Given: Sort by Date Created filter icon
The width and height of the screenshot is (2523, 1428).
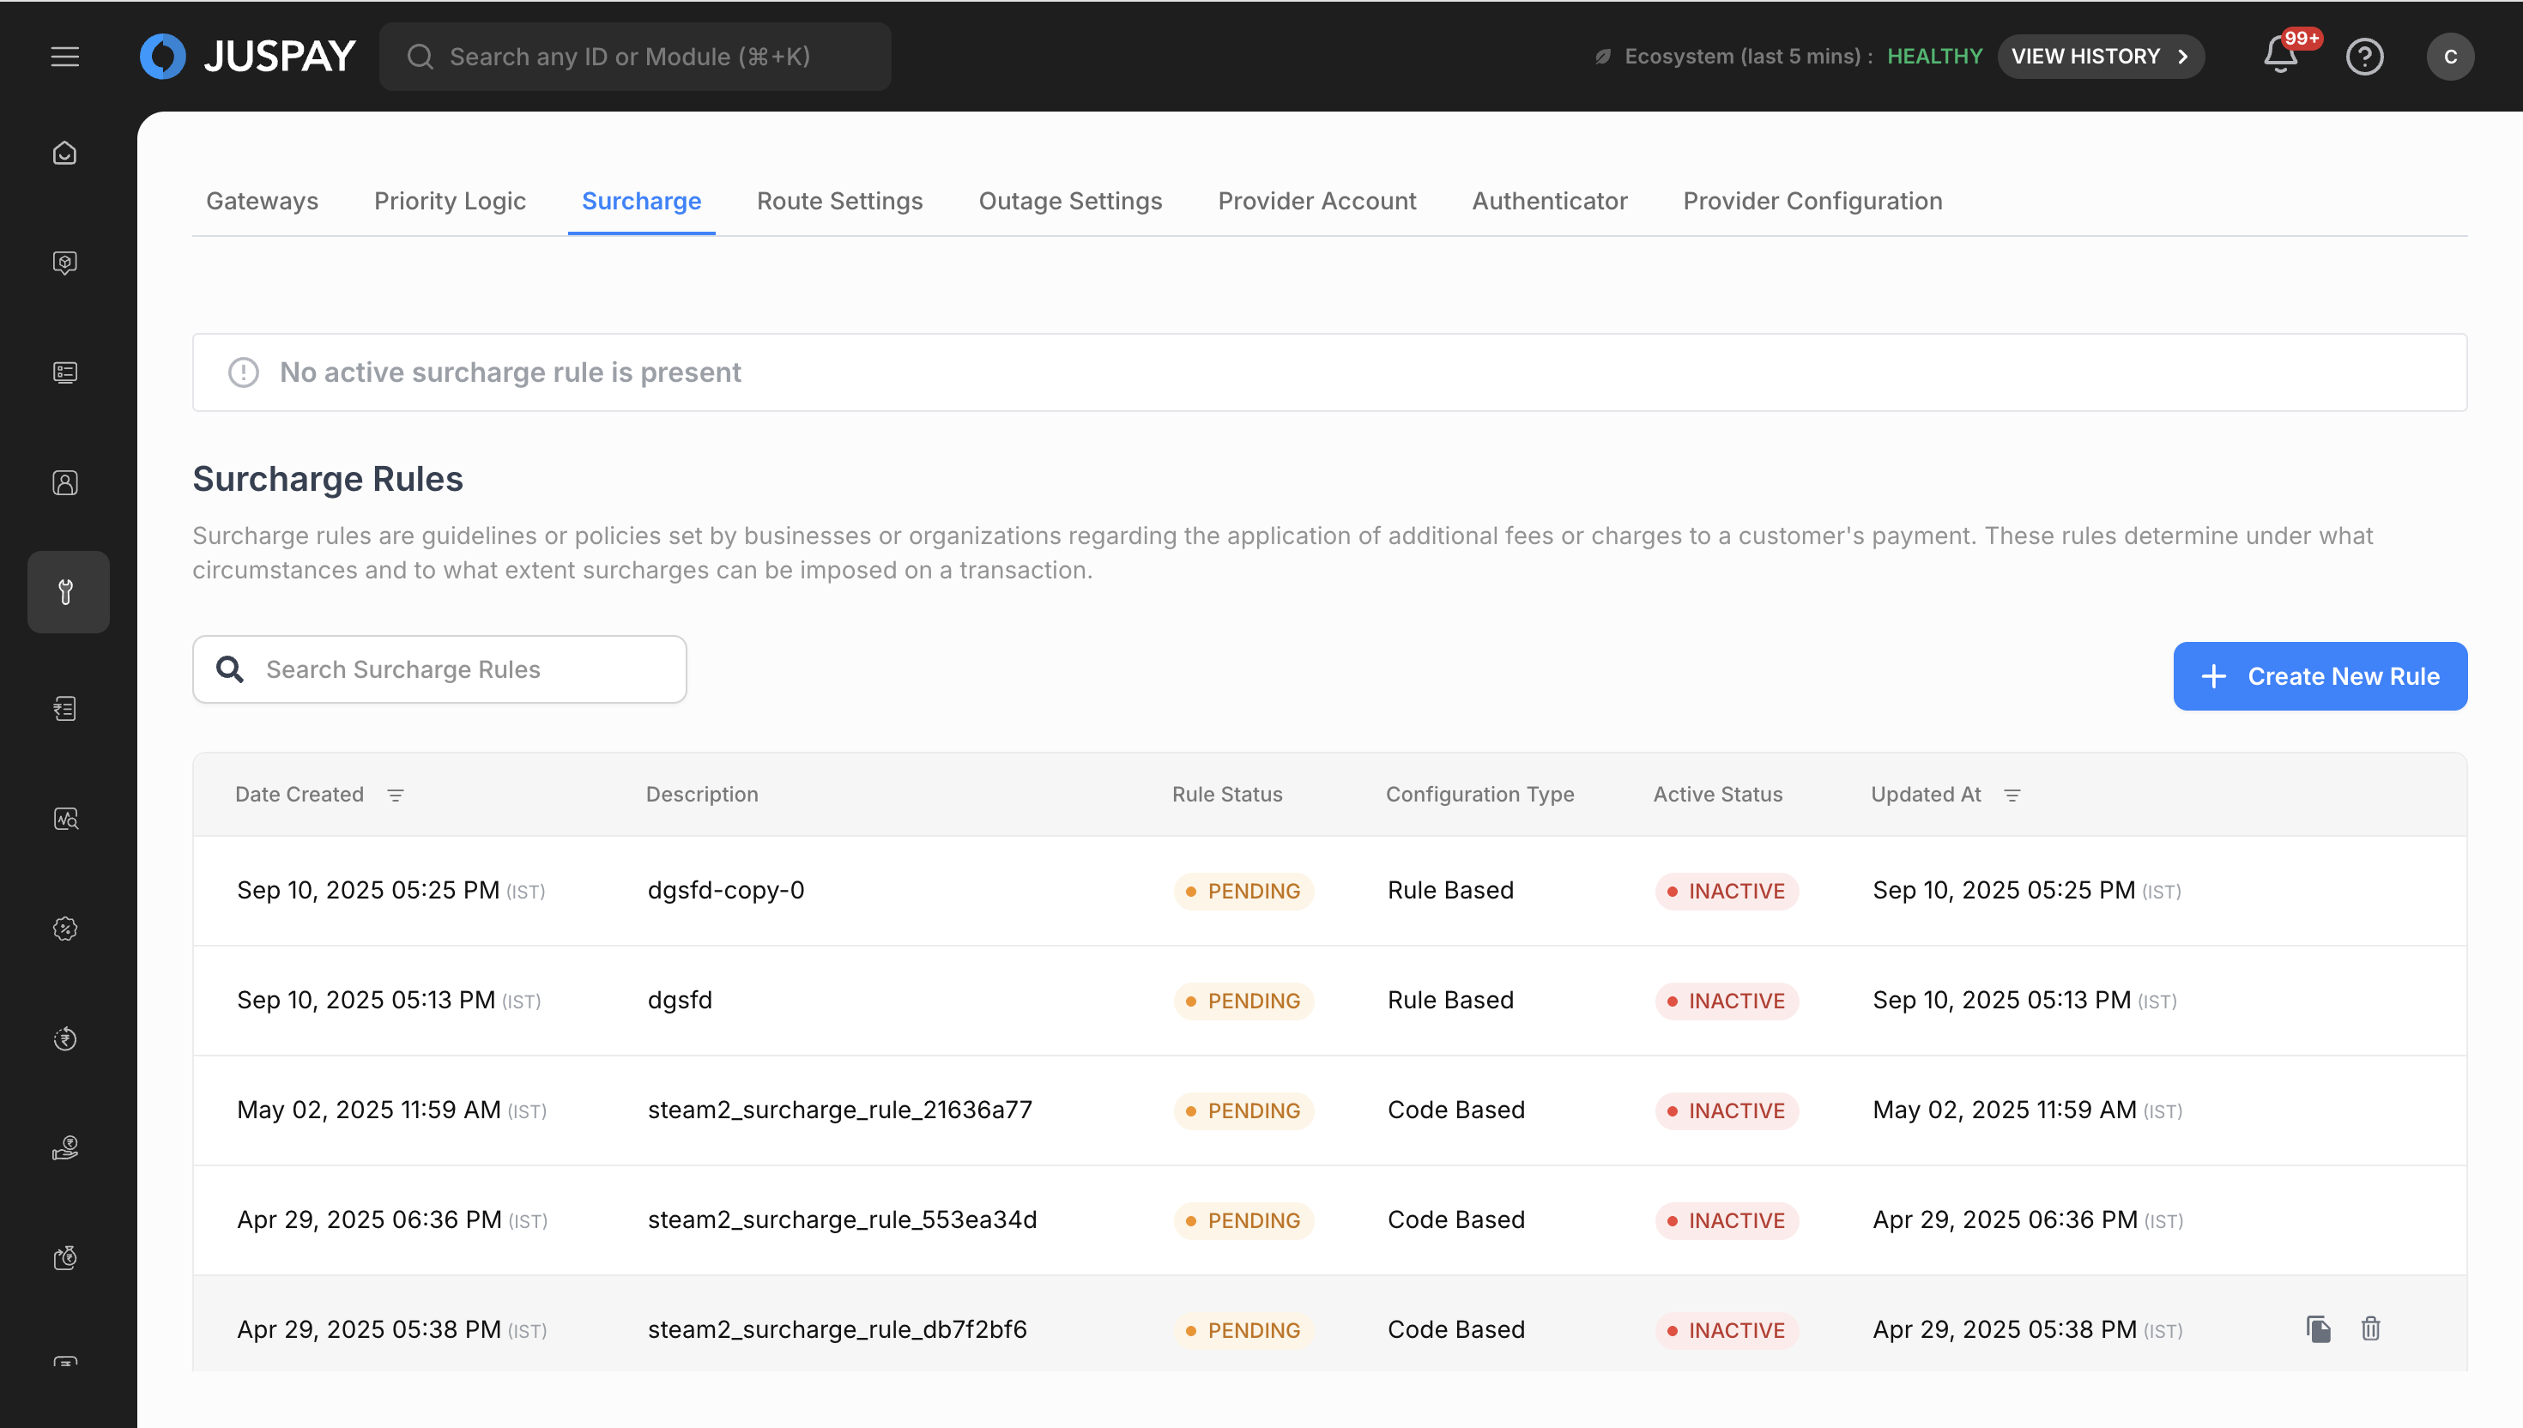Looking at the screenshot, I should tap(395, 795).
